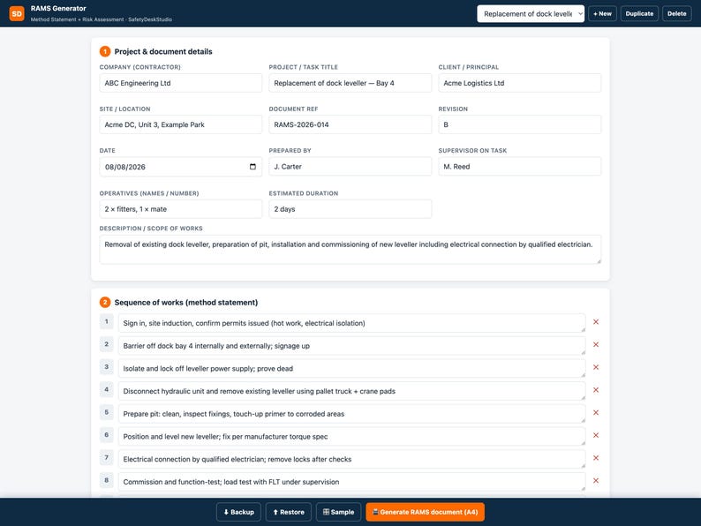
Task: Edit step 2 'Barrier off dock bay 4' text
Action: (x=351, y=346)
